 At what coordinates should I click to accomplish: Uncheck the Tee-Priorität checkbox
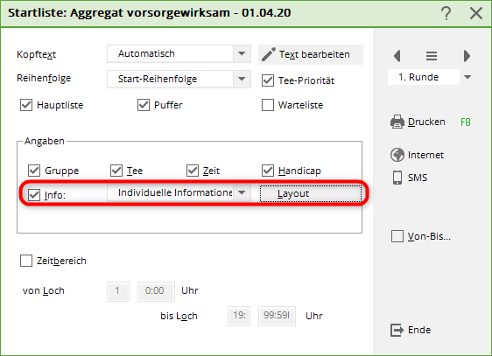click(x=268, y=80)
